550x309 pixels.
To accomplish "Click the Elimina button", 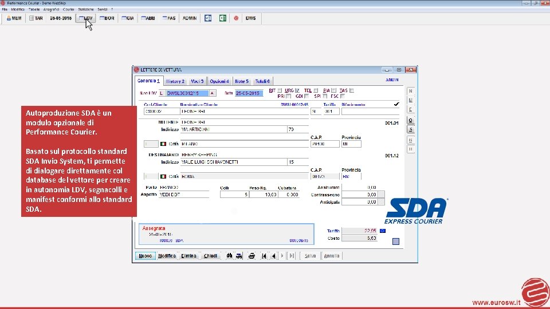I will 188,256.
